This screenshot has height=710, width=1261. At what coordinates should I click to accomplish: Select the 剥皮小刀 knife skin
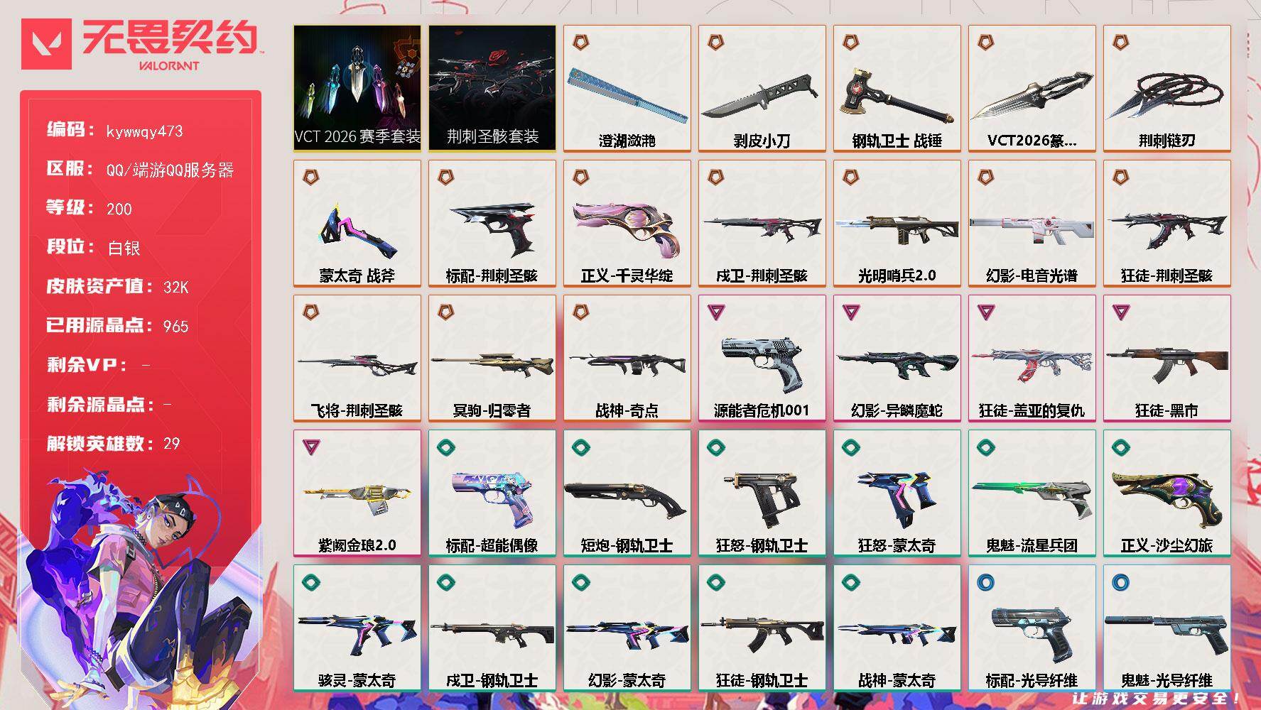coord(762,88)
